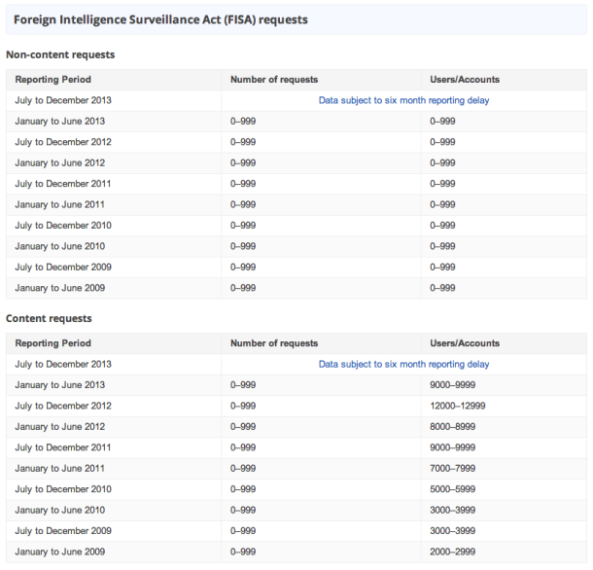Click January to June 2009 in Content table

click(x=59, y=552)
